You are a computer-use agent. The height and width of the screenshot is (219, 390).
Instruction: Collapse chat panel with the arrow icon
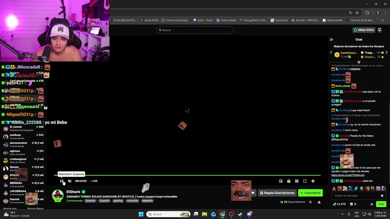point(331,40)
